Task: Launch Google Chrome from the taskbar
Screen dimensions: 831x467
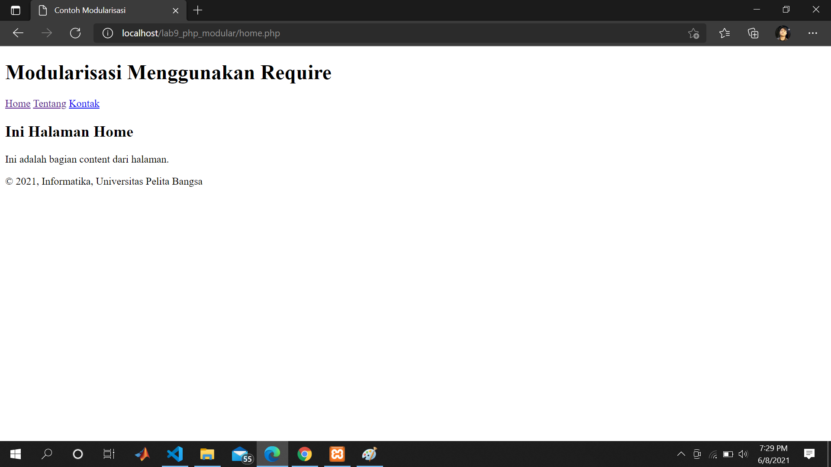Action: (305, 454)
